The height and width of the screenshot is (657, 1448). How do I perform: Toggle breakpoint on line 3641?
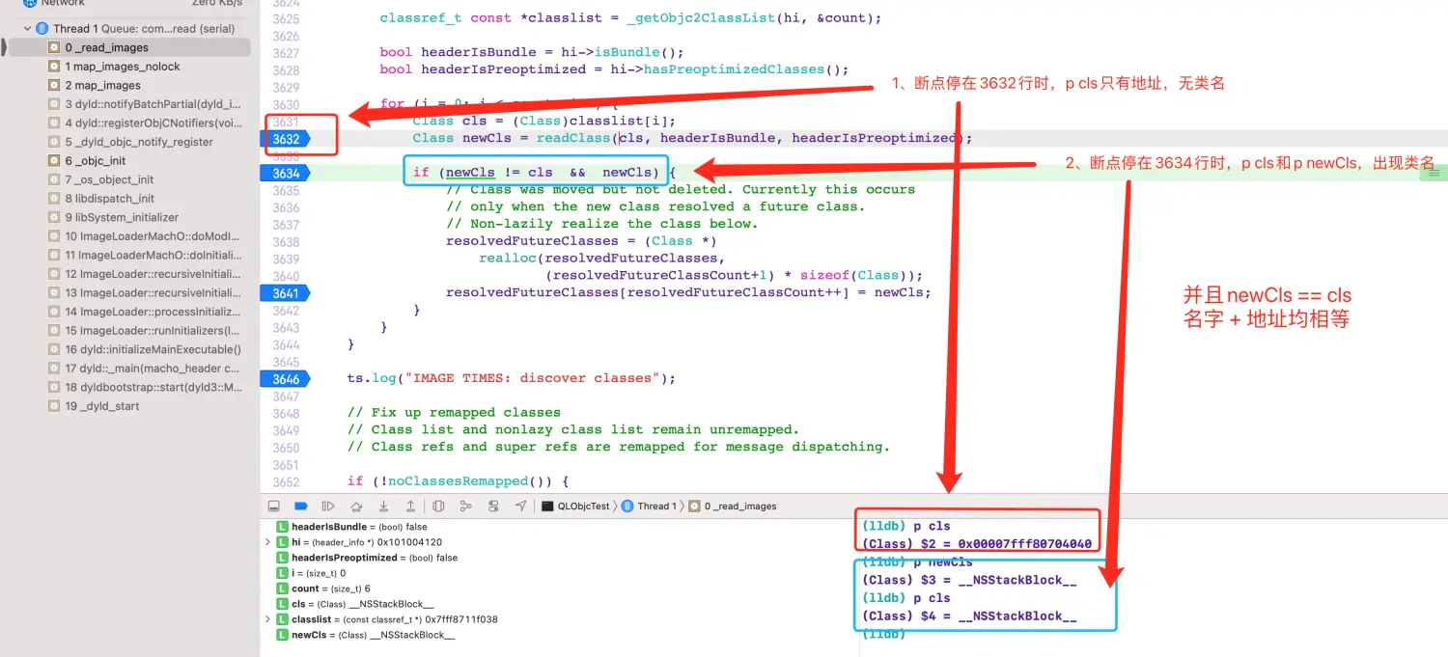coord(286,293)
